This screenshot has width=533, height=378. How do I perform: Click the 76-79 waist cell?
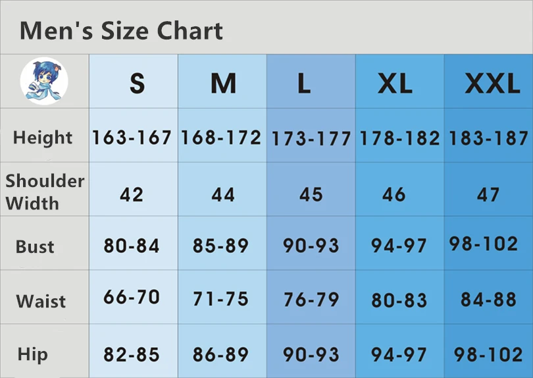311,300
